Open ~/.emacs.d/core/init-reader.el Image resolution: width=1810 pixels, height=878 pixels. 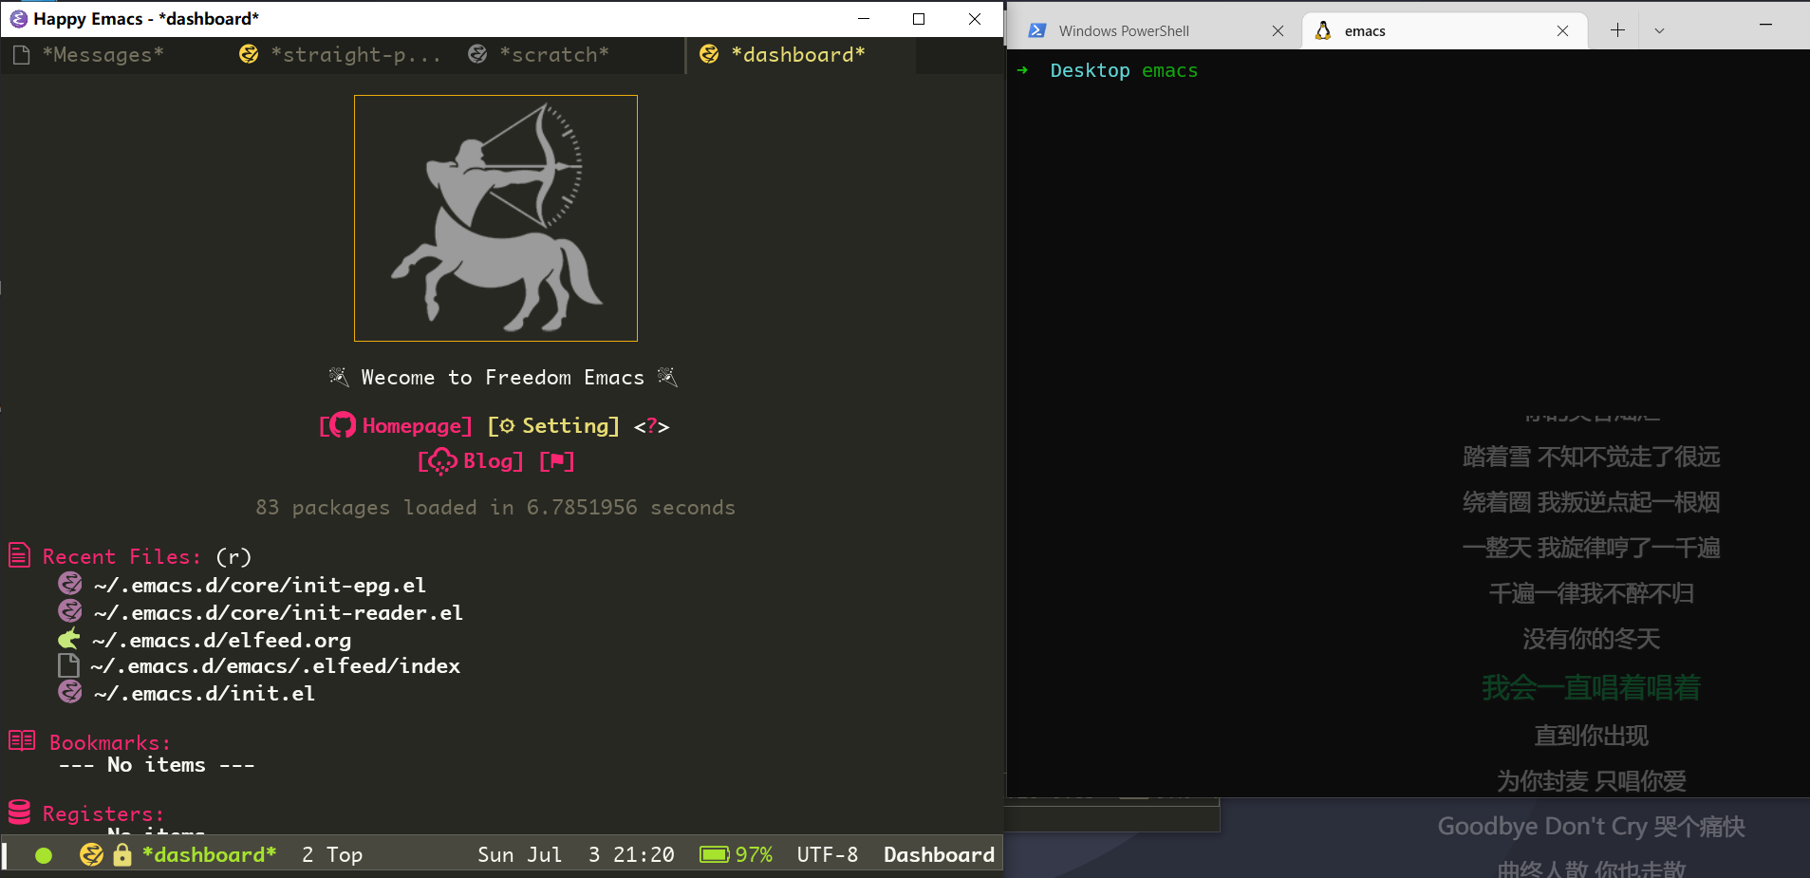click(278, 613)
